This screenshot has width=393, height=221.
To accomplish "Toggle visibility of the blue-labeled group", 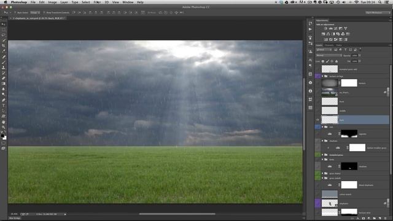I will click(x=317, y=127).
